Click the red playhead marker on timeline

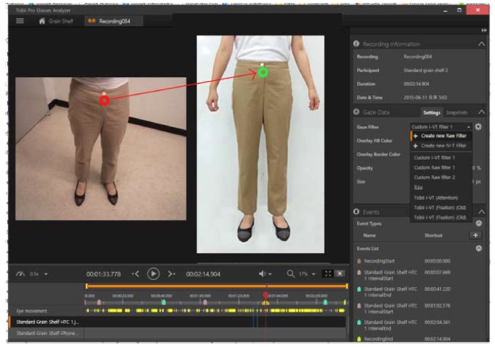266,294
